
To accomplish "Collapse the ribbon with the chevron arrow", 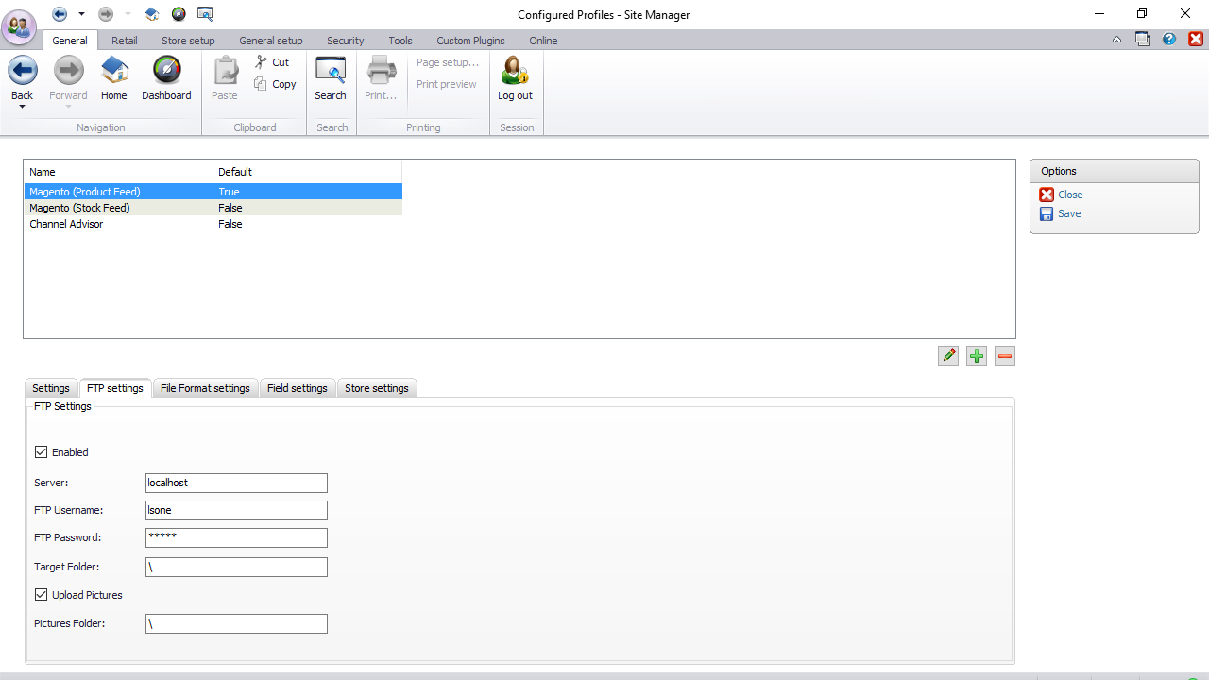I will pos(1117,40).
